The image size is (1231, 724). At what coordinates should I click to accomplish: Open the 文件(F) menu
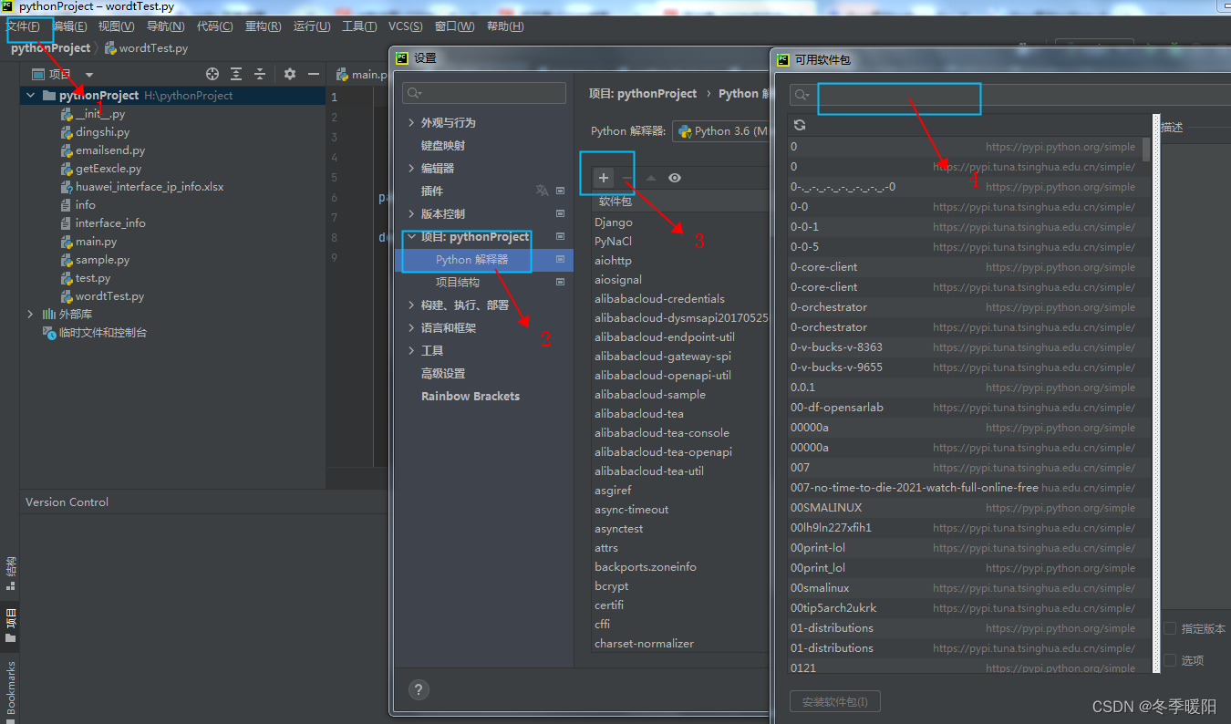pos(23,26)
